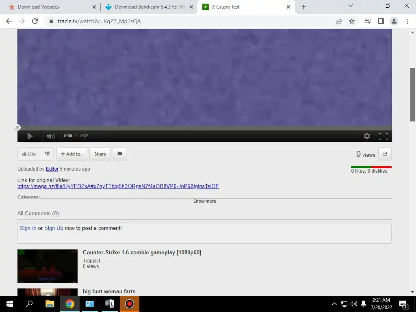Click the video seek bar handle
Image resolution: width=416 pixels, height=312 pixels.
coord(17,128)
